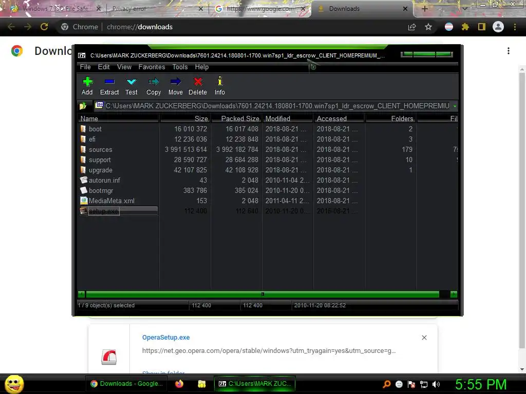This screenshot has height=394, width=526.
Task: Open the Favorites menu
Action: [152, 67]
